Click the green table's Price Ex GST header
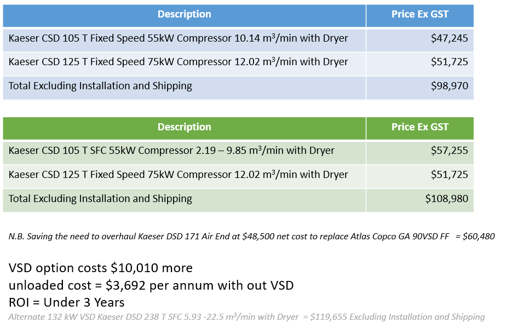Screen dimensions: 512x328 tap(419, 127)
